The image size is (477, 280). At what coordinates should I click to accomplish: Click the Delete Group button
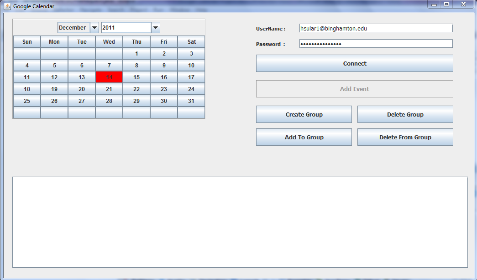coord(405,114)
